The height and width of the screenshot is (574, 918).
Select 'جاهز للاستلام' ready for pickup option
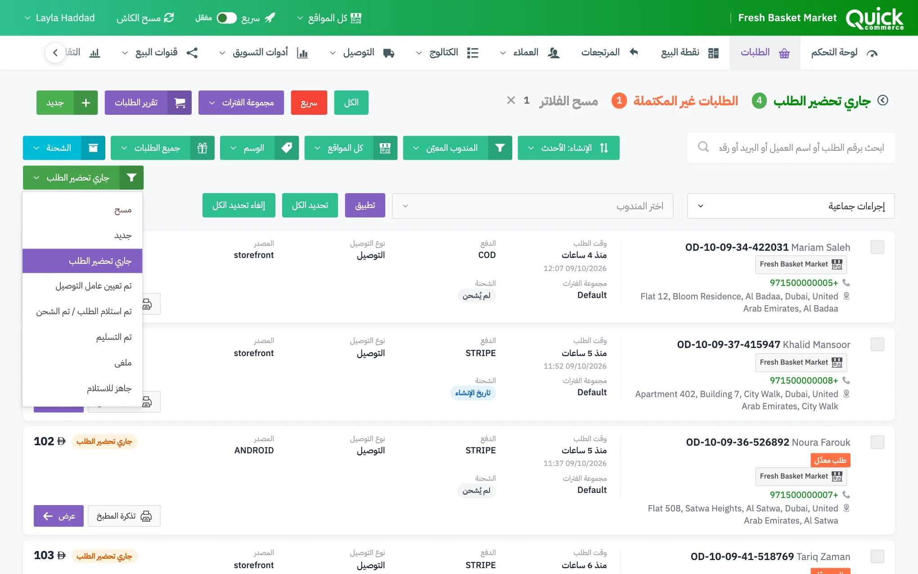point(82,389)
